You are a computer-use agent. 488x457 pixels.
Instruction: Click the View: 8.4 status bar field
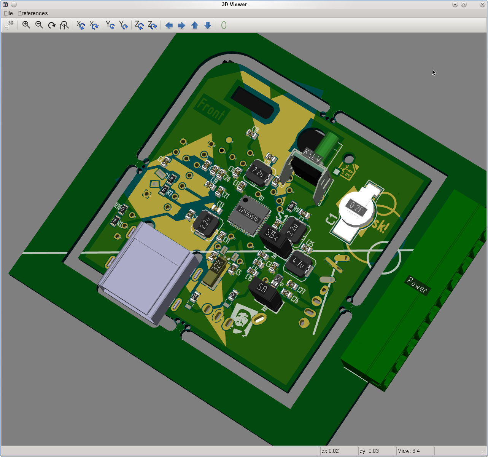coord(414,451)
